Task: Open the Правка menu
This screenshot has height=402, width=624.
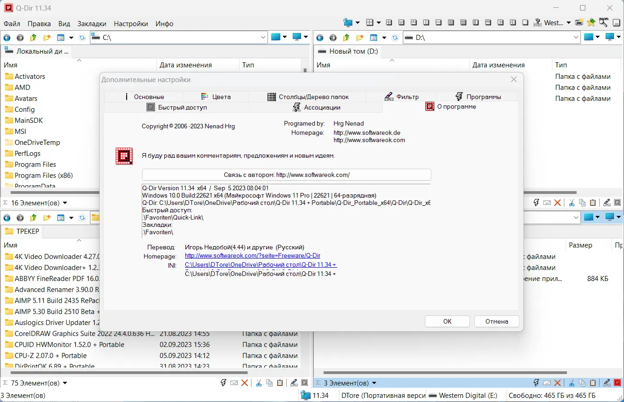Action: coord(39,23)
